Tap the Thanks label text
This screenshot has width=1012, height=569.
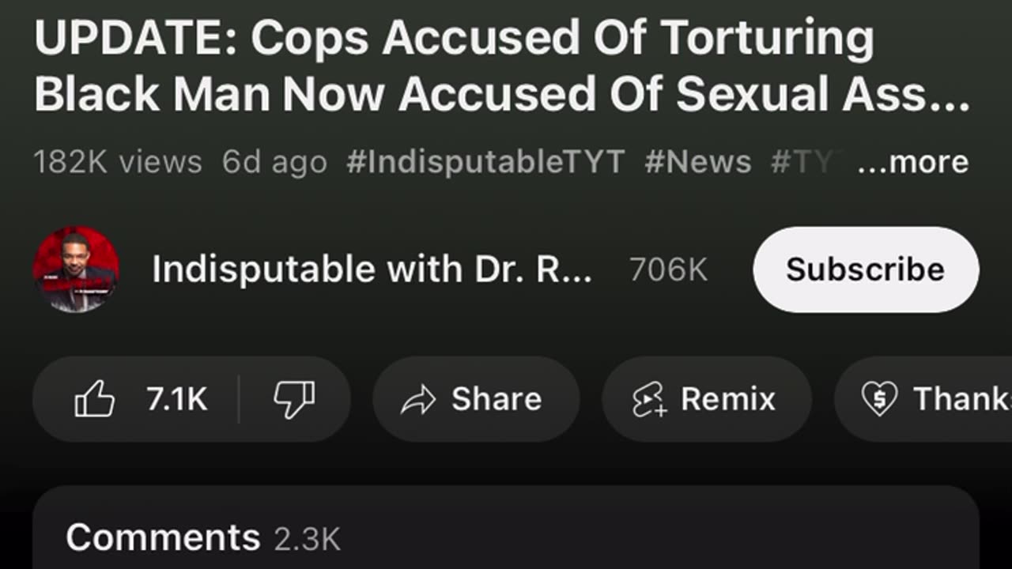coord(961,399)
